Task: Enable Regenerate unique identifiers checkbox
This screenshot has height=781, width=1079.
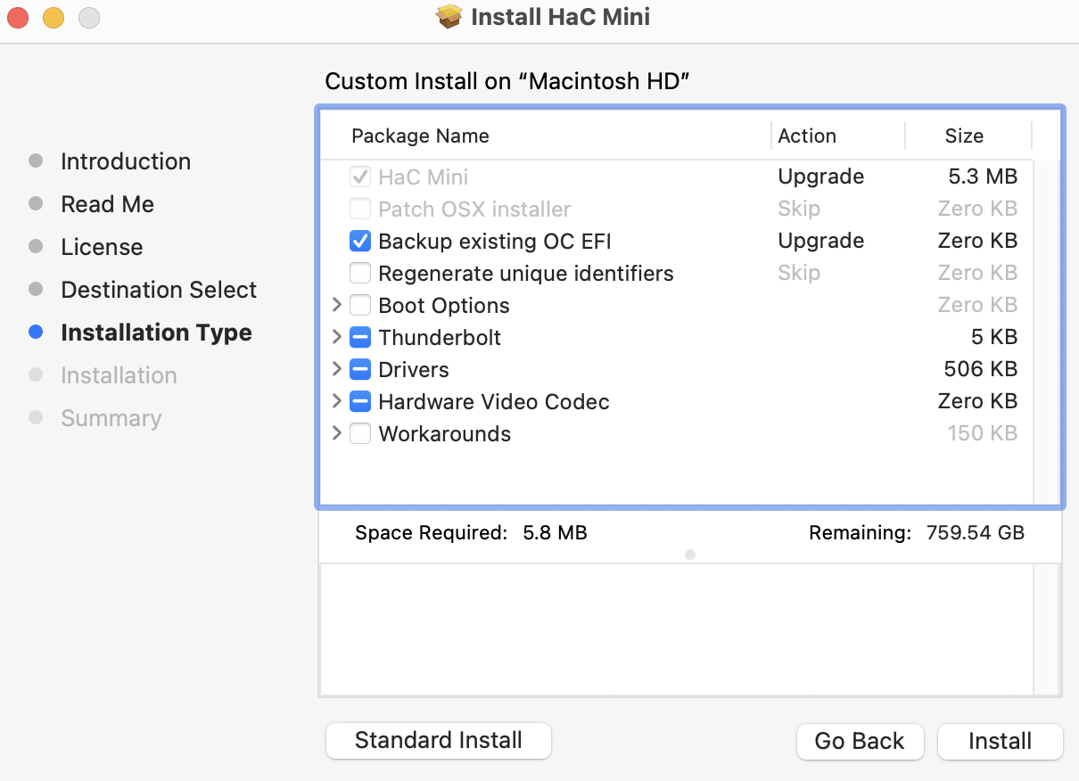Action: coord(360,274)
